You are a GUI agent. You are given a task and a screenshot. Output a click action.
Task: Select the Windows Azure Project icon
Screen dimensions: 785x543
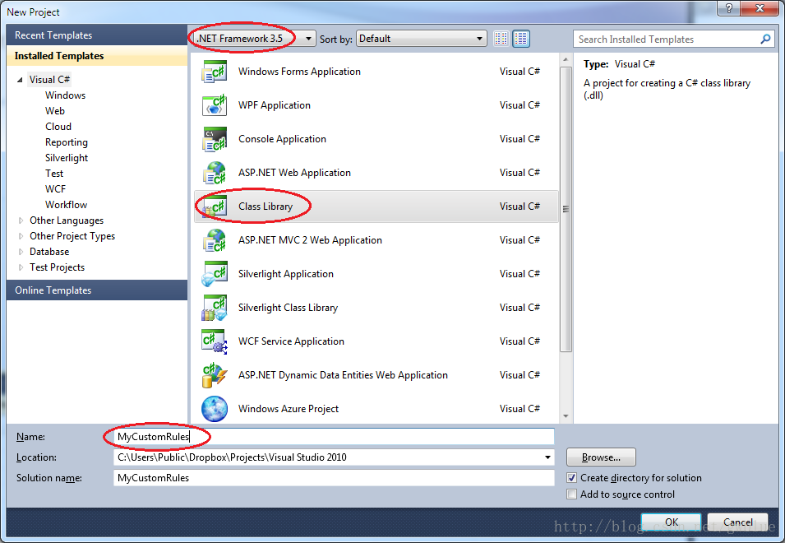tap(215, 409)
